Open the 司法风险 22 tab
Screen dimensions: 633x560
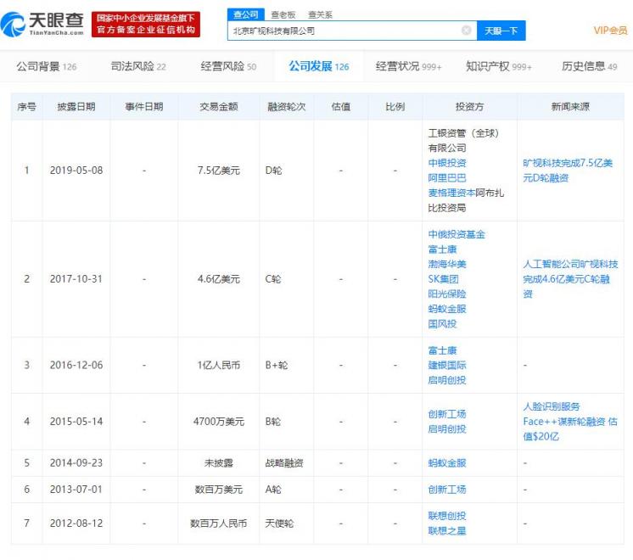click(138, 66)
